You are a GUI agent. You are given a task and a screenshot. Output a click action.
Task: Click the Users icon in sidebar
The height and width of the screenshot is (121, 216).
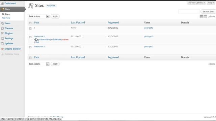coord(2,23)
